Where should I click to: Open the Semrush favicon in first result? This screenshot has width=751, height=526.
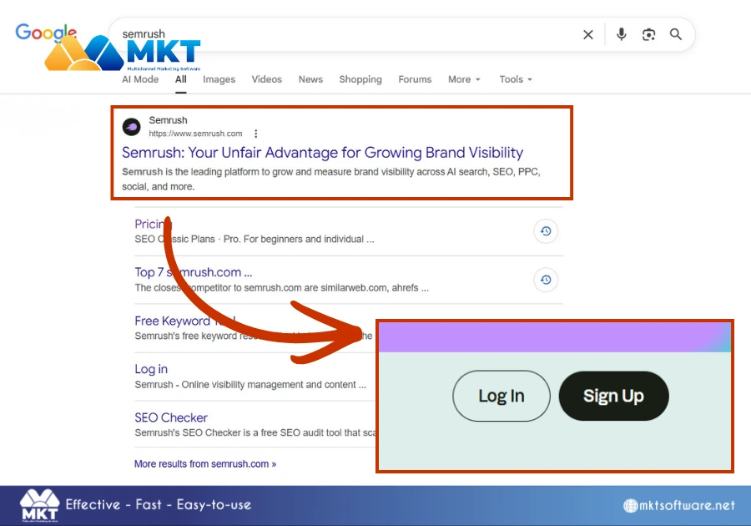(131, 127)
